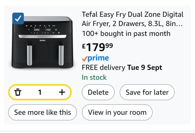Deselect the air fryer item checkbox
The image size is (195, 133).
pyautogui.click(x=18, y=19)
